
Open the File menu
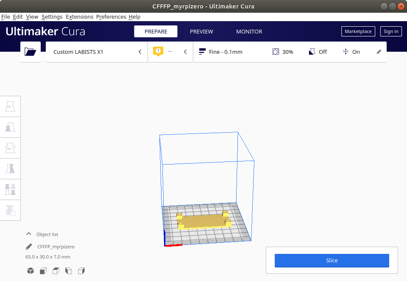pyautogui.click(x=6, y=17)
